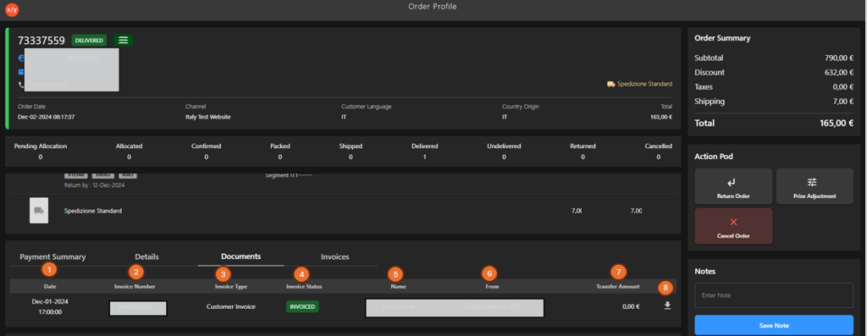Click the Invoice Number column header

pyautogui.click(x=135, y=286)
